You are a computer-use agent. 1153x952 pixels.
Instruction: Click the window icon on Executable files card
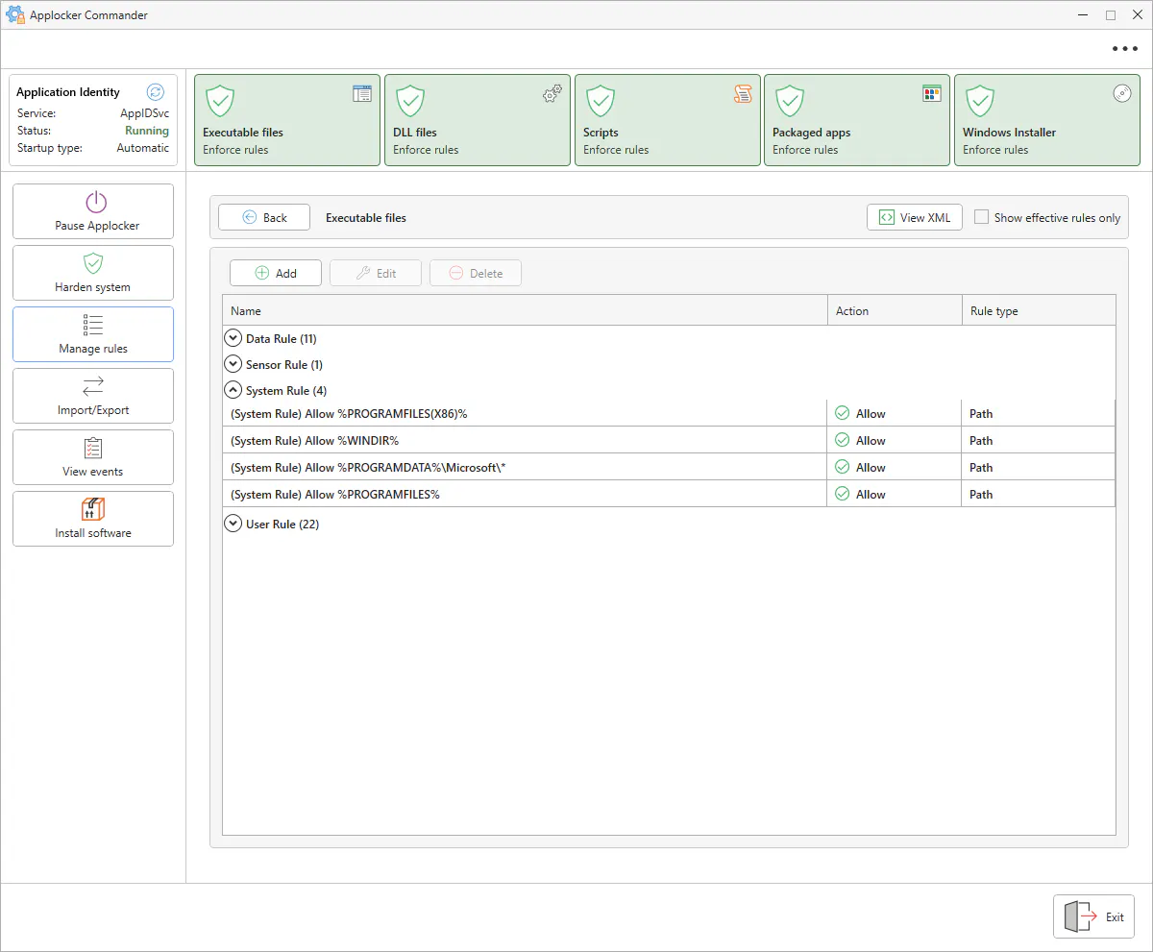click(362, 93)
